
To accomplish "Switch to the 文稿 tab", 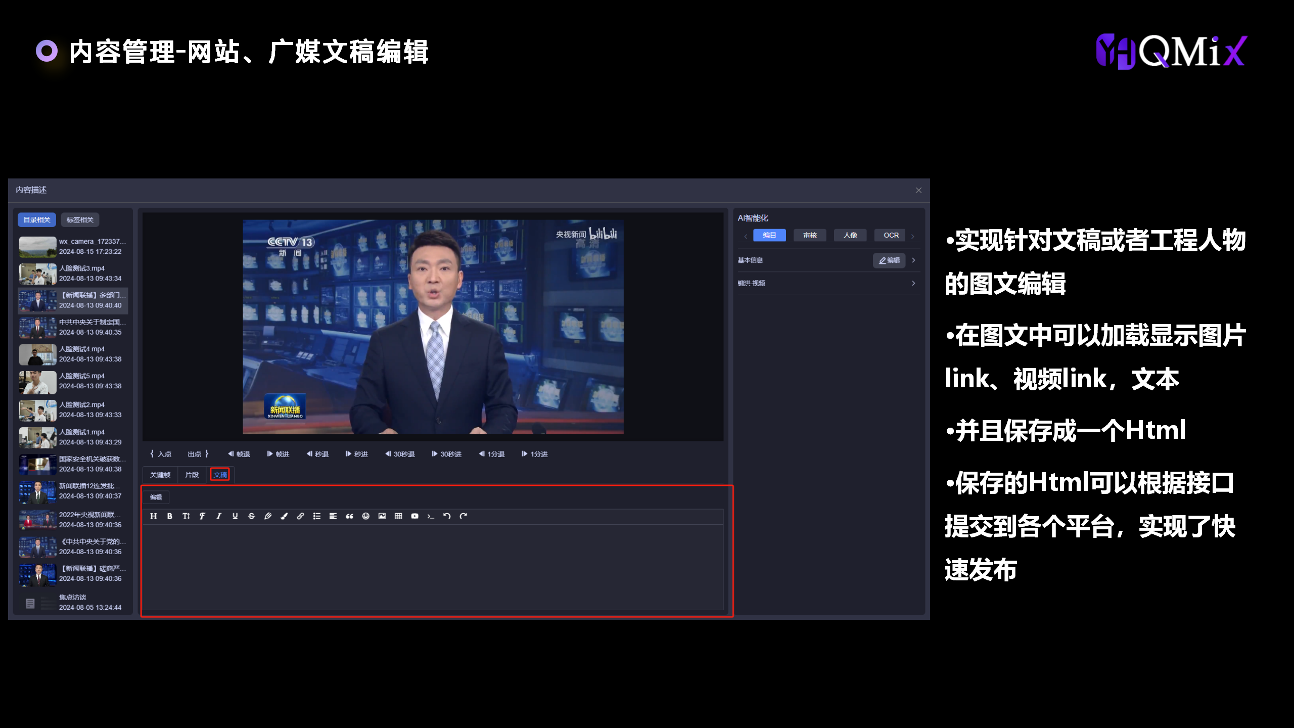I will click(x=220, y=475).
